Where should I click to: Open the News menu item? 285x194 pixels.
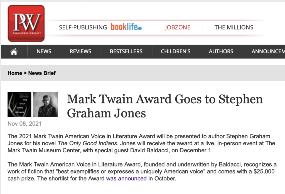(x=44, y=51)
